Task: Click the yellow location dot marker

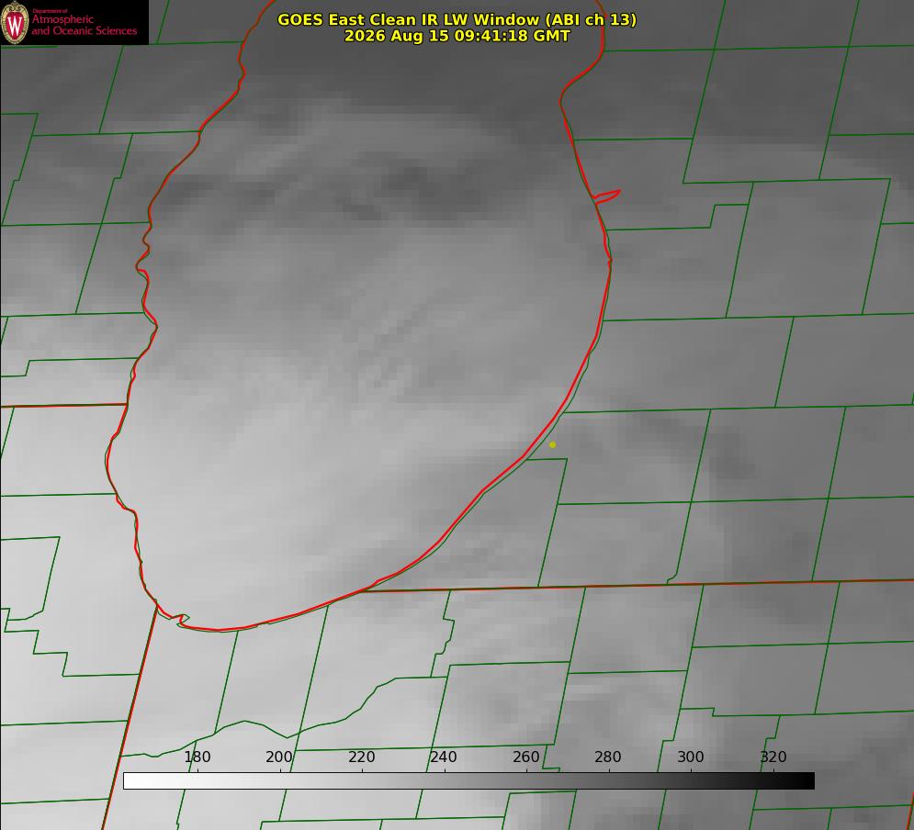Action: pyautogui.click(x=553, y=445)
